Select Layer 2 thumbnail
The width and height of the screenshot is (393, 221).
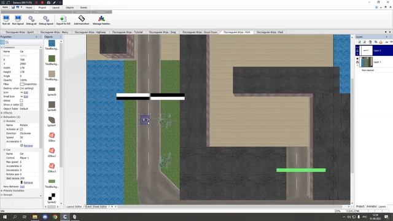click(366, 50)
